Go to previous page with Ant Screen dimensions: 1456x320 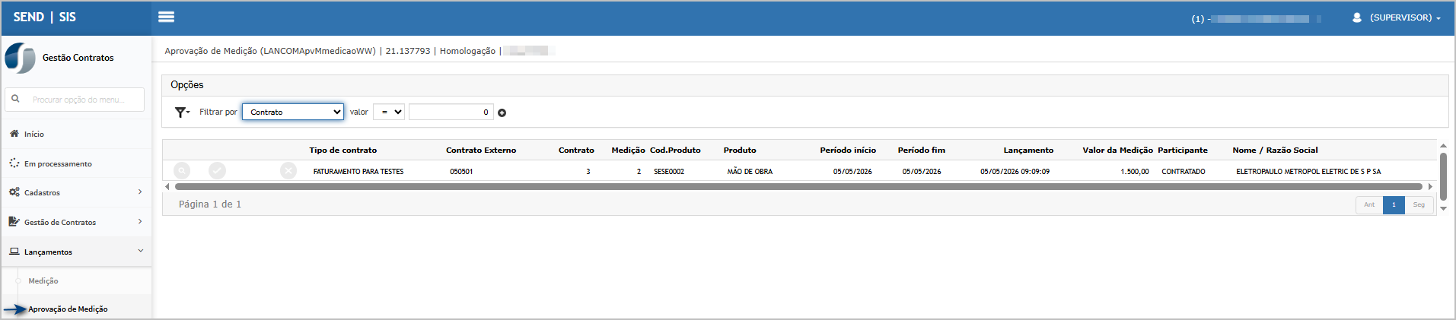1369,204
